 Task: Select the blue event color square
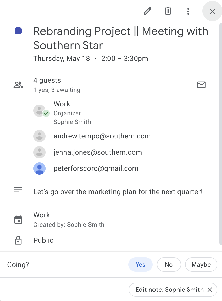click(x=18, y=31)
